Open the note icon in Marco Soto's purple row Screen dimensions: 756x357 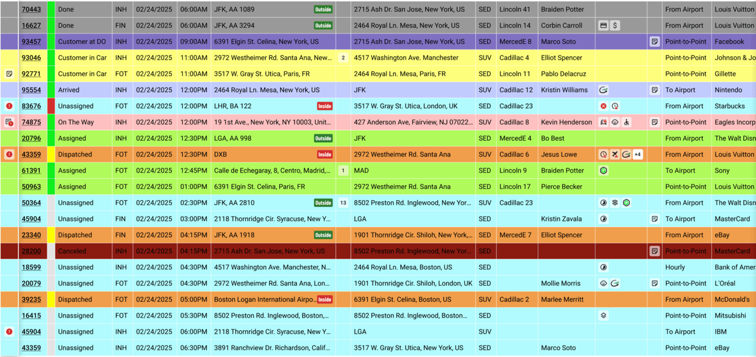[x=654, y=42]
